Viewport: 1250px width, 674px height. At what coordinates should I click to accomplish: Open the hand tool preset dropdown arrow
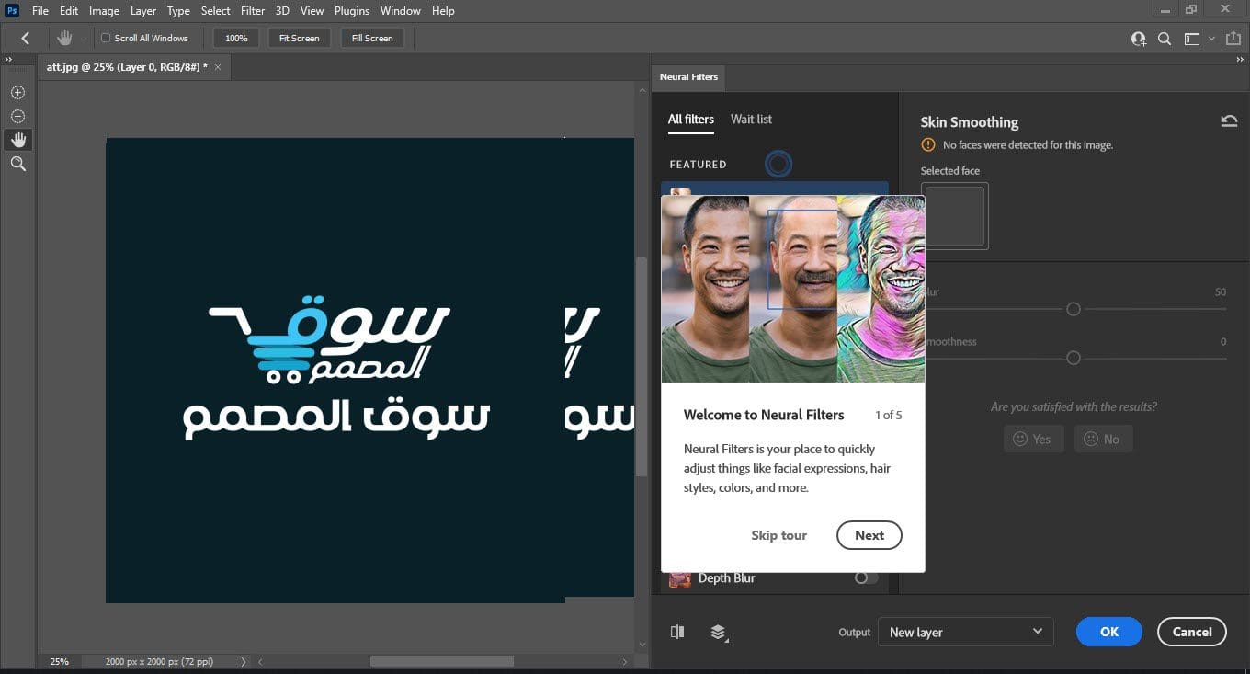click(83, 39)
